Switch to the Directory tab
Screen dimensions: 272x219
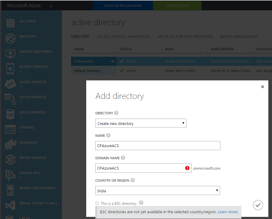click(x=80, y=37)
